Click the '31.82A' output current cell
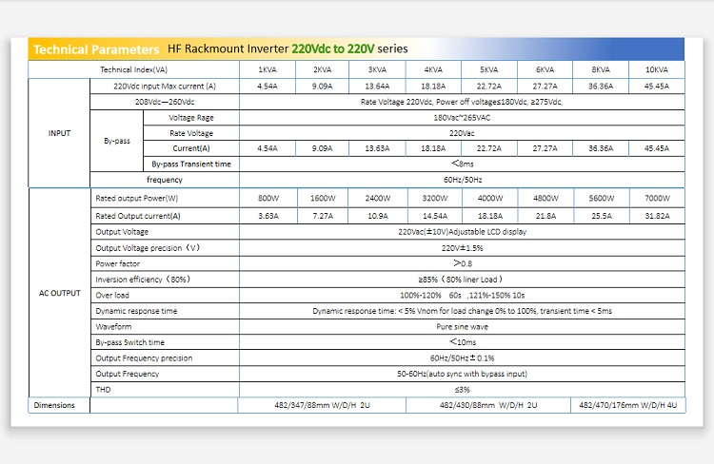This screenshot has height=464, width=714. [x=657, y=216]
